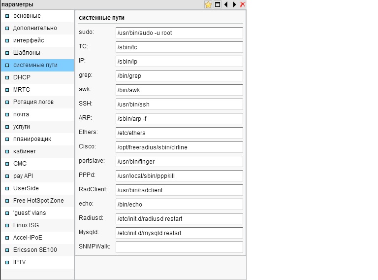Click the yellow star favorites icon

[x=208, y=4]
